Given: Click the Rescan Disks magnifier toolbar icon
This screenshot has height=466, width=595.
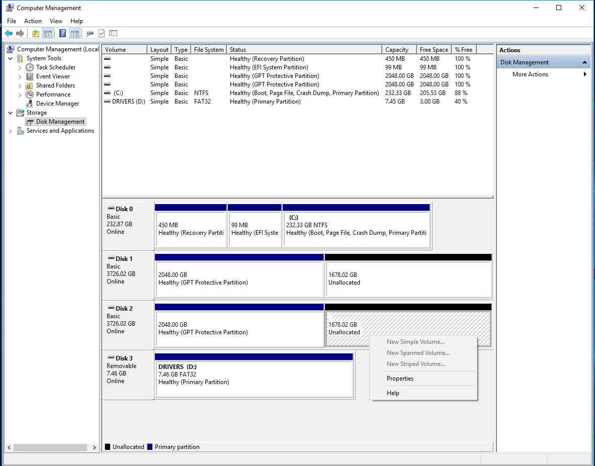Looking at the screenshot, I should pyautogui.click(x=90, y=33).
